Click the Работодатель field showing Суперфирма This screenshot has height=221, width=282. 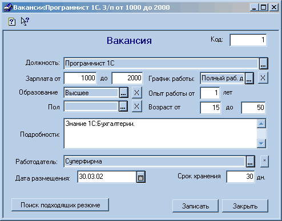(x=155, y=162)
